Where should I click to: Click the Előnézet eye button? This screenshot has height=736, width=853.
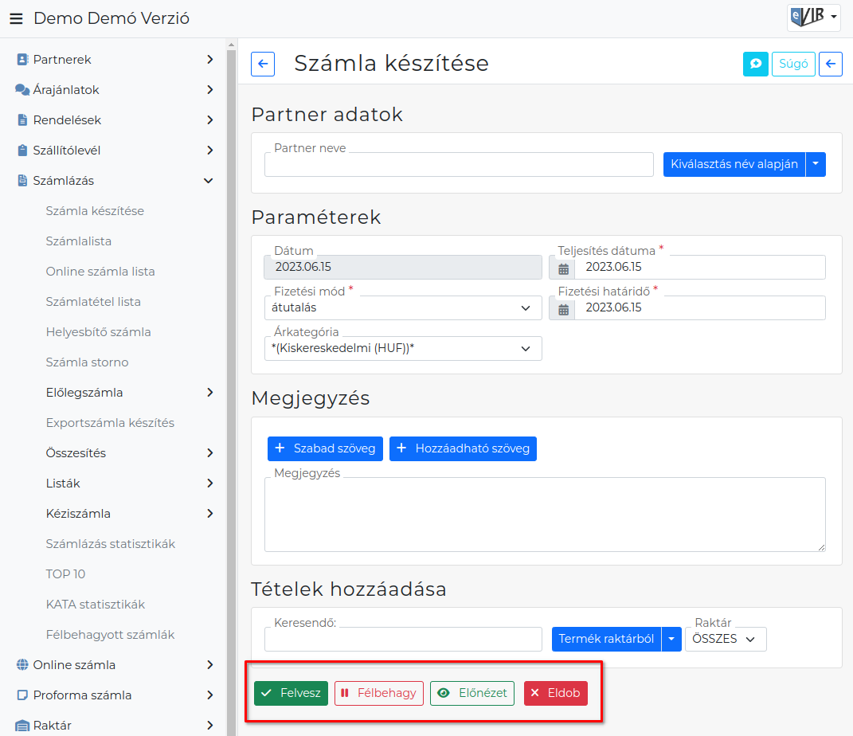472,693
